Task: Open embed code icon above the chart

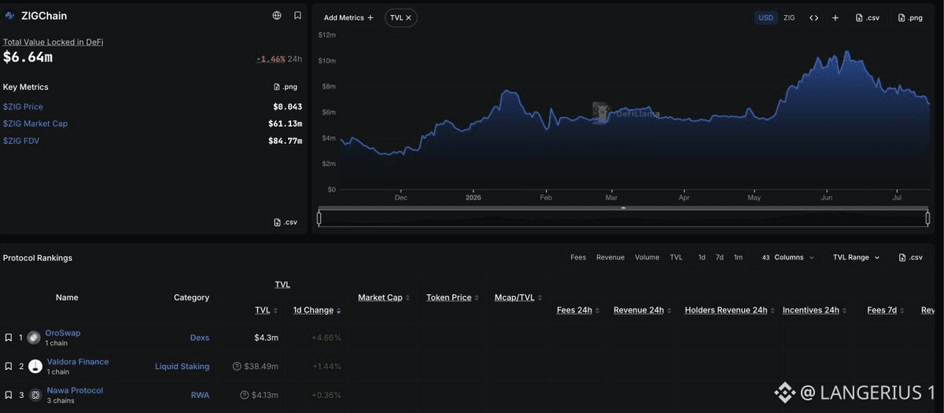Action: coord(814,17)
